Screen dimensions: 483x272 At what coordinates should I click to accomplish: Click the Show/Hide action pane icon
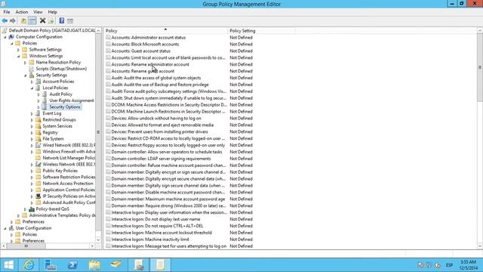click(70, 20)
